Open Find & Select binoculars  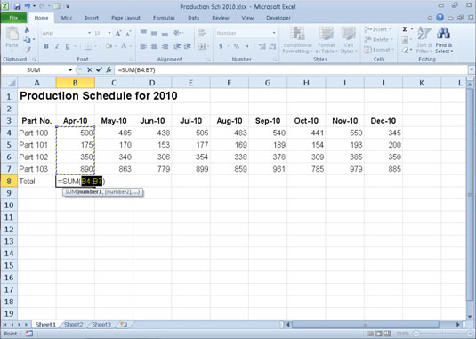(443, 40)
